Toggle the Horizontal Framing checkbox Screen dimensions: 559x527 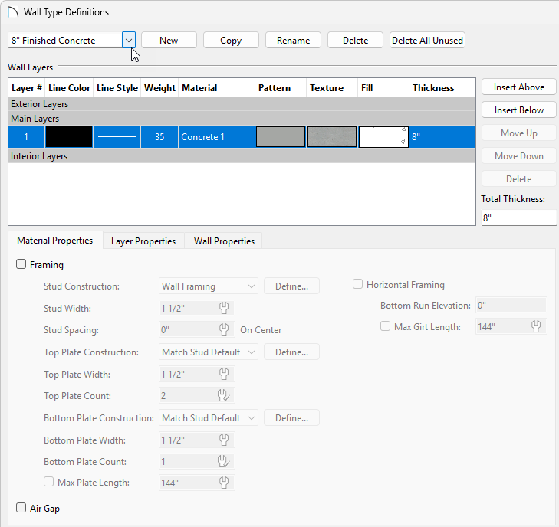[357, 284]
